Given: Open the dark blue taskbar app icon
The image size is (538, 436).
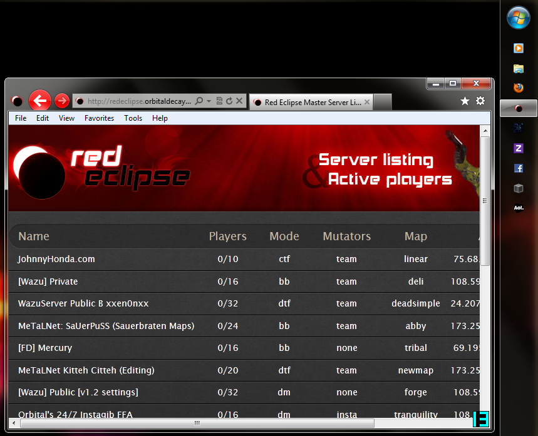Looking at the screenshot, I should (519, 128).
